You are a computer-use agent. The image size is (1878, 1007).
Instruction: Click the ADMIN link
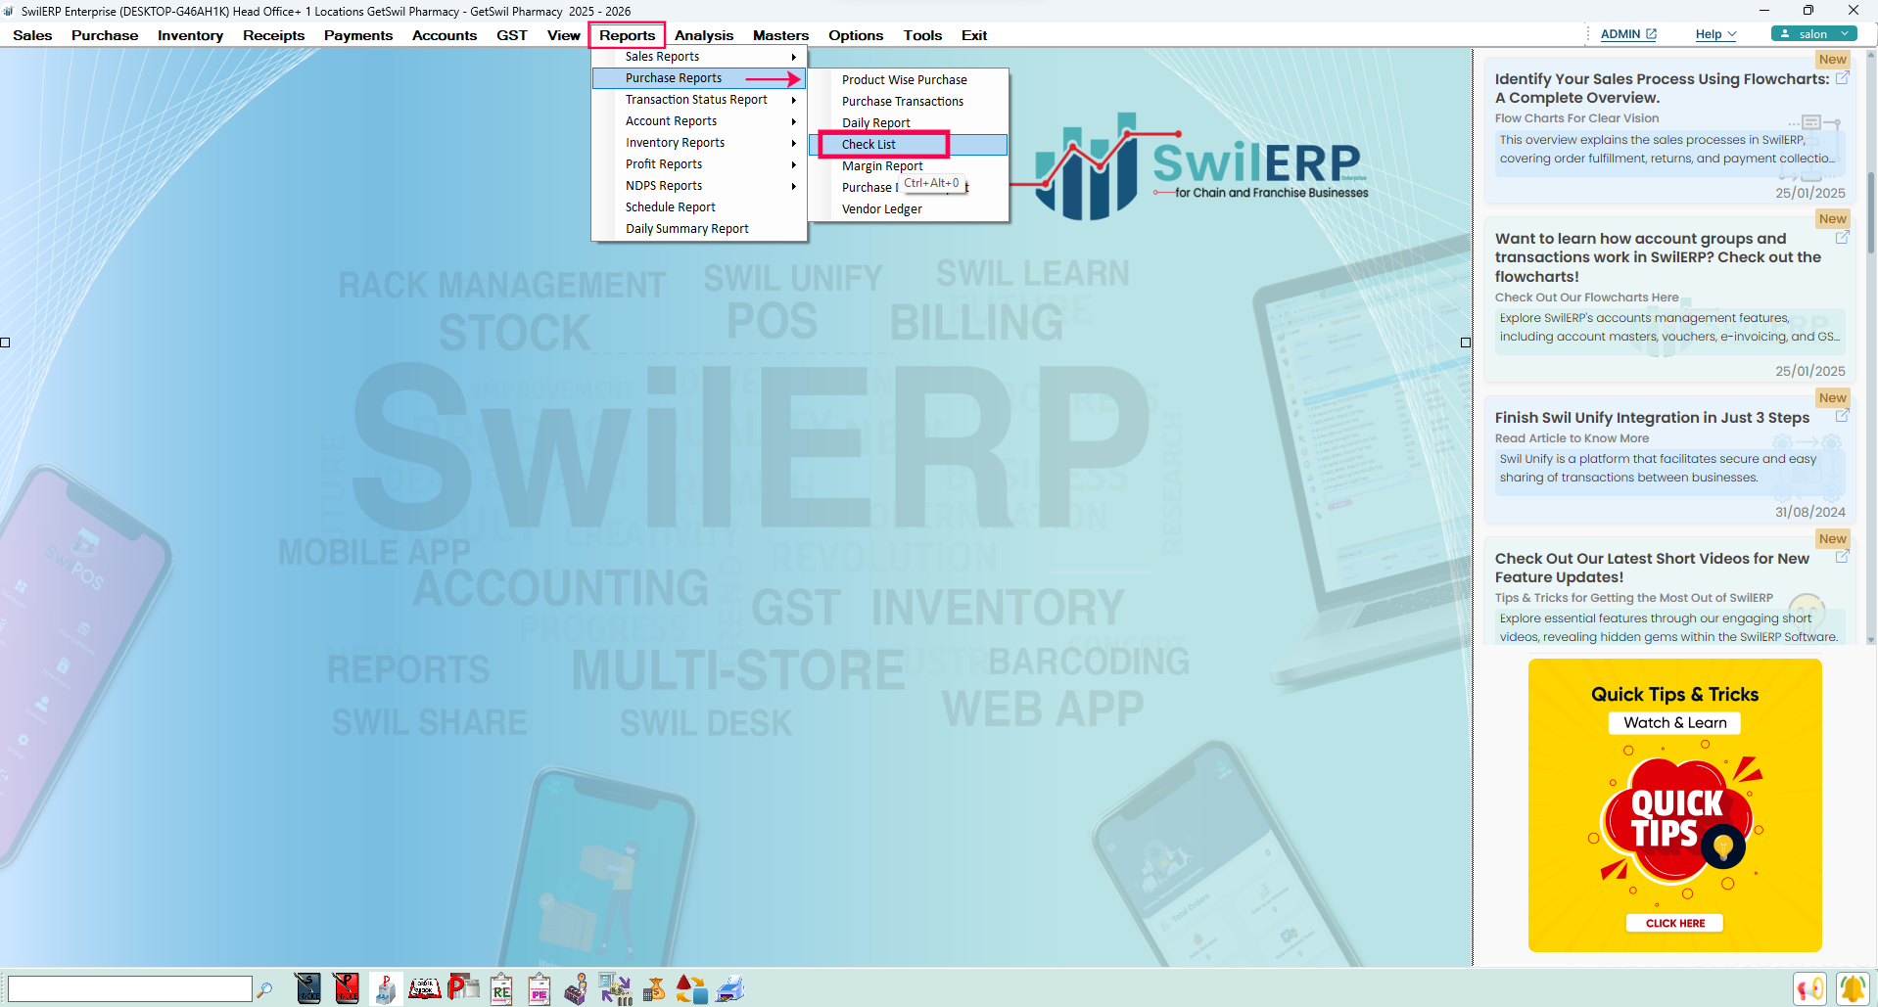point(1628,34)
